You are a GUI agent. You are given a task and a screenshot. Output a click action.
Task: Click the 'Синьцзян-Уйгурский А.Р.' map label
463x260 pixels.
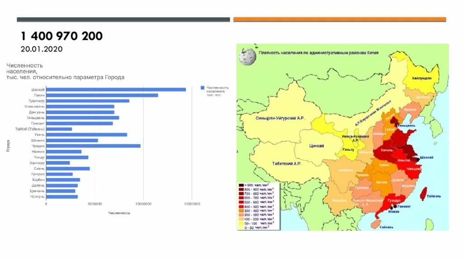280,118
